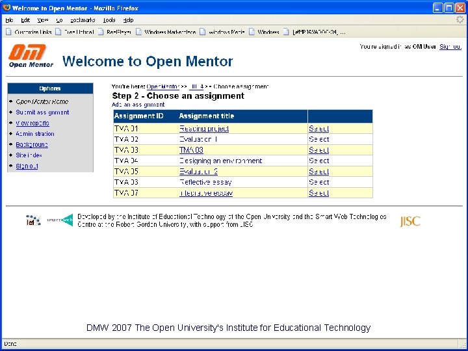The width and height of the screenshot is (468, 351).
Task: Click Sign out link at top right
Action: point(450,47)
